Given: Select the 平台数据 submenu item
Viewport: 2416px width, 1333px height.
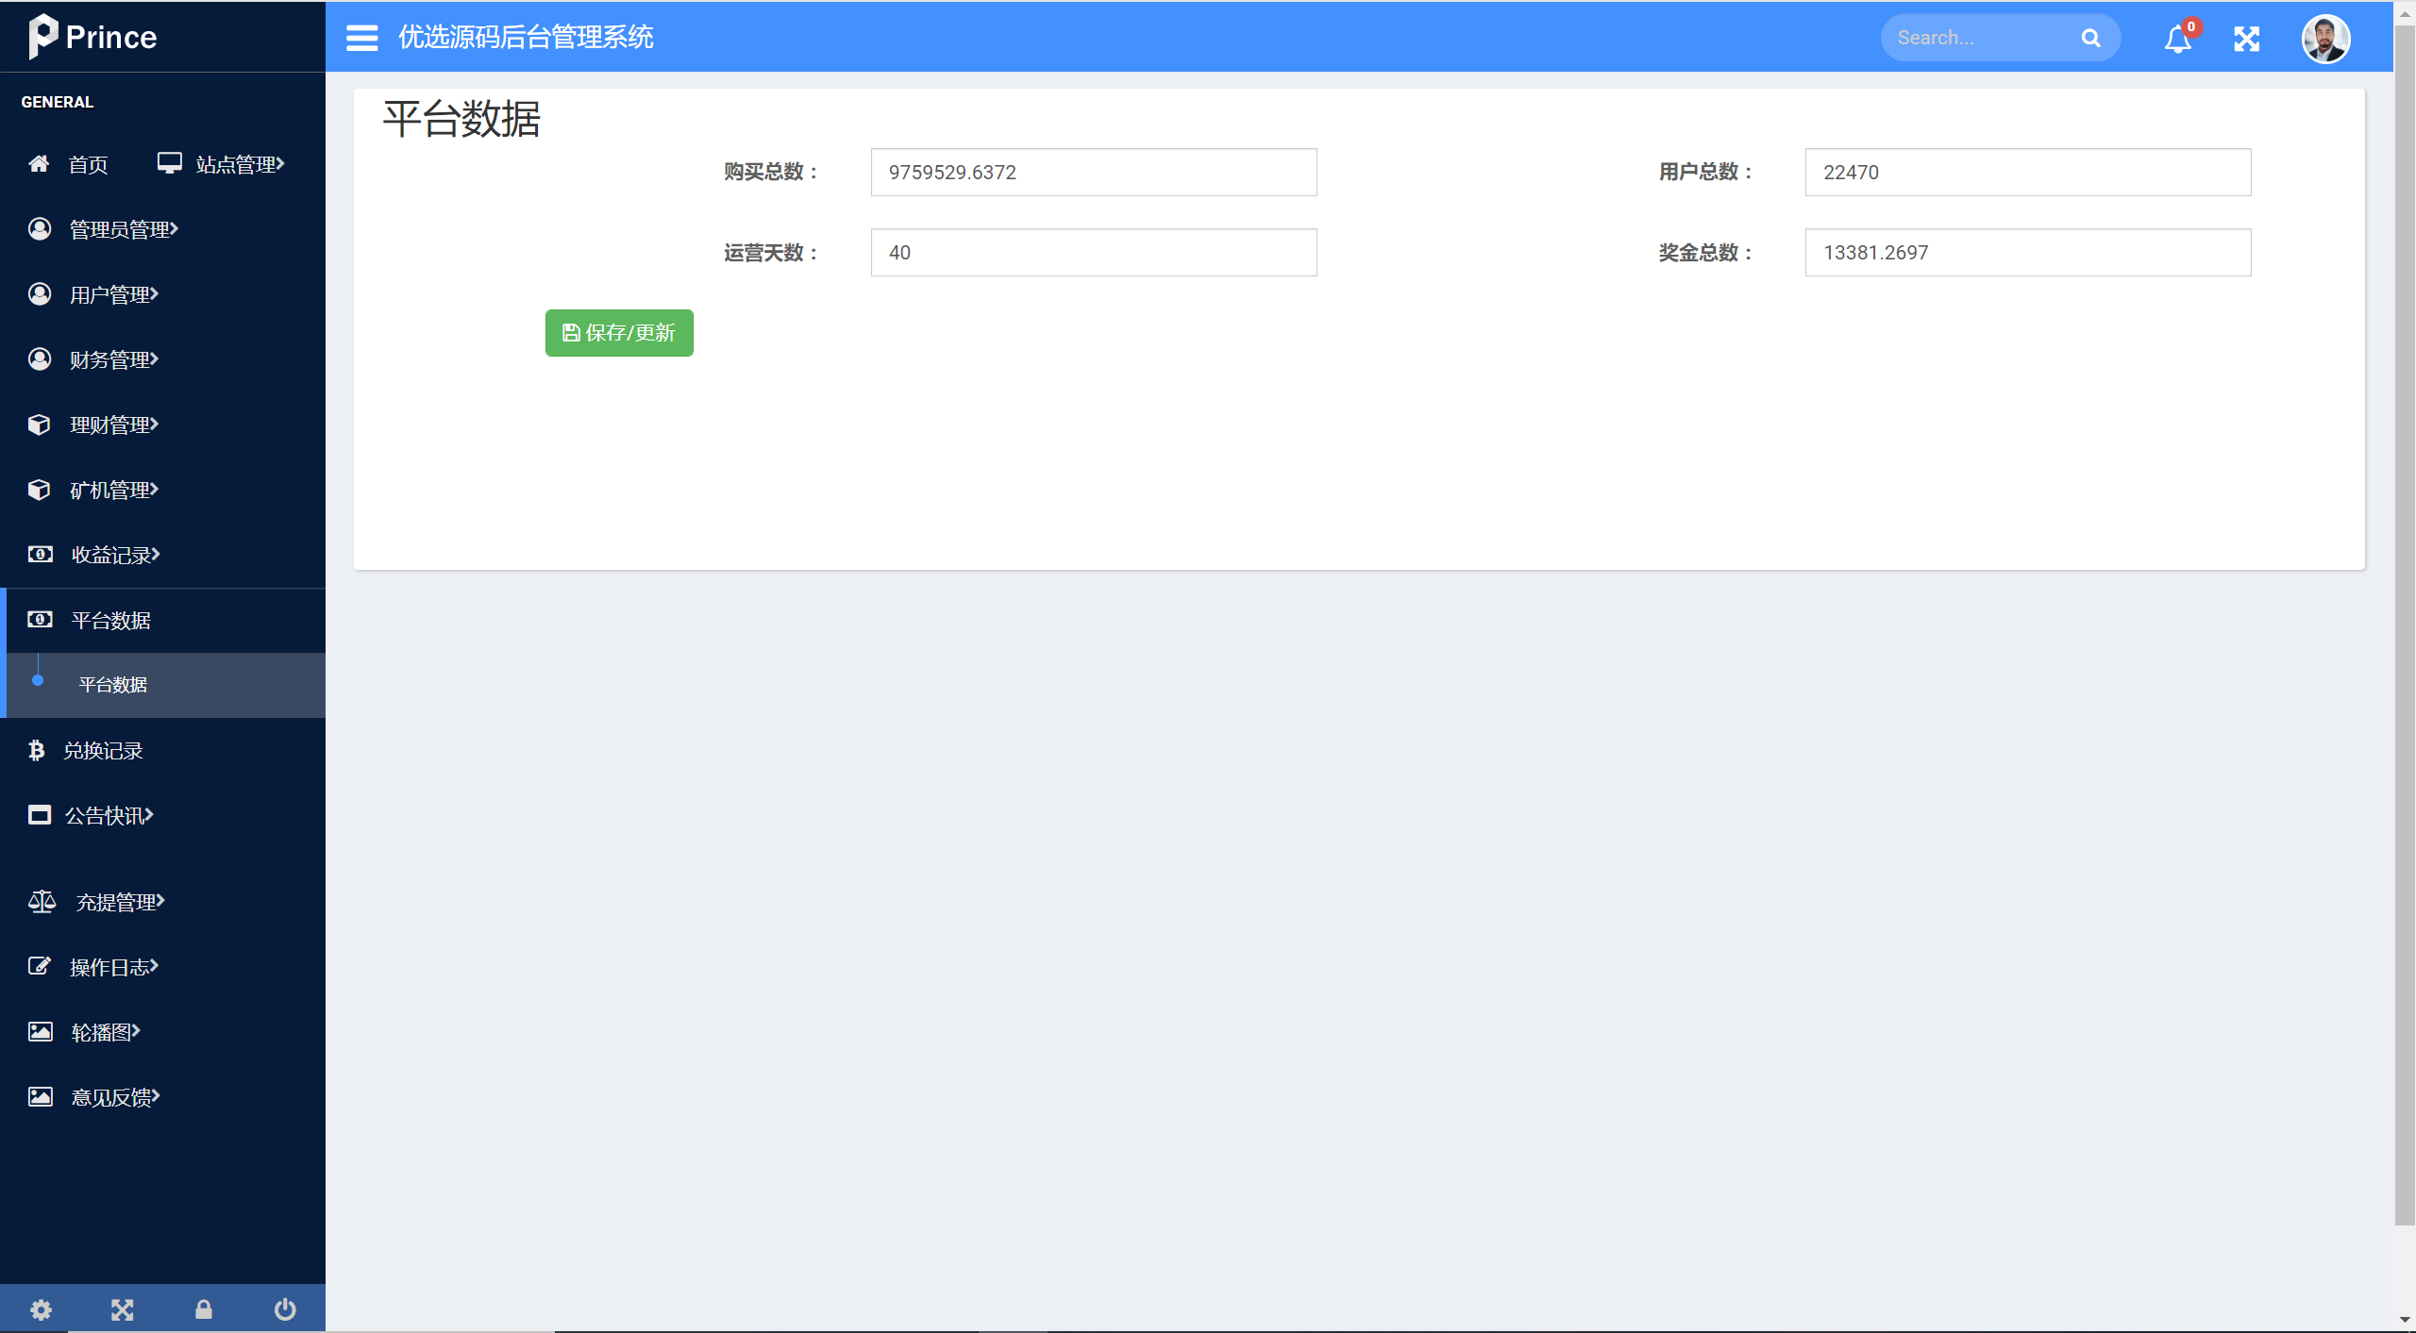Looking at the screenshot, I should pyautogui.click(x=112, y=685).
